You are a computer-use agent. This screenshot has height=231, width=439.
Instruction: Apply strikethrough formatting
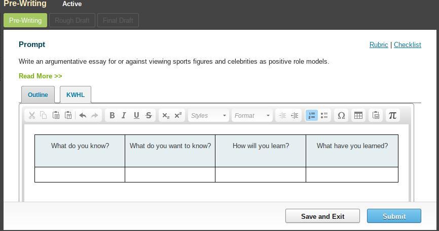pos(149,115)
